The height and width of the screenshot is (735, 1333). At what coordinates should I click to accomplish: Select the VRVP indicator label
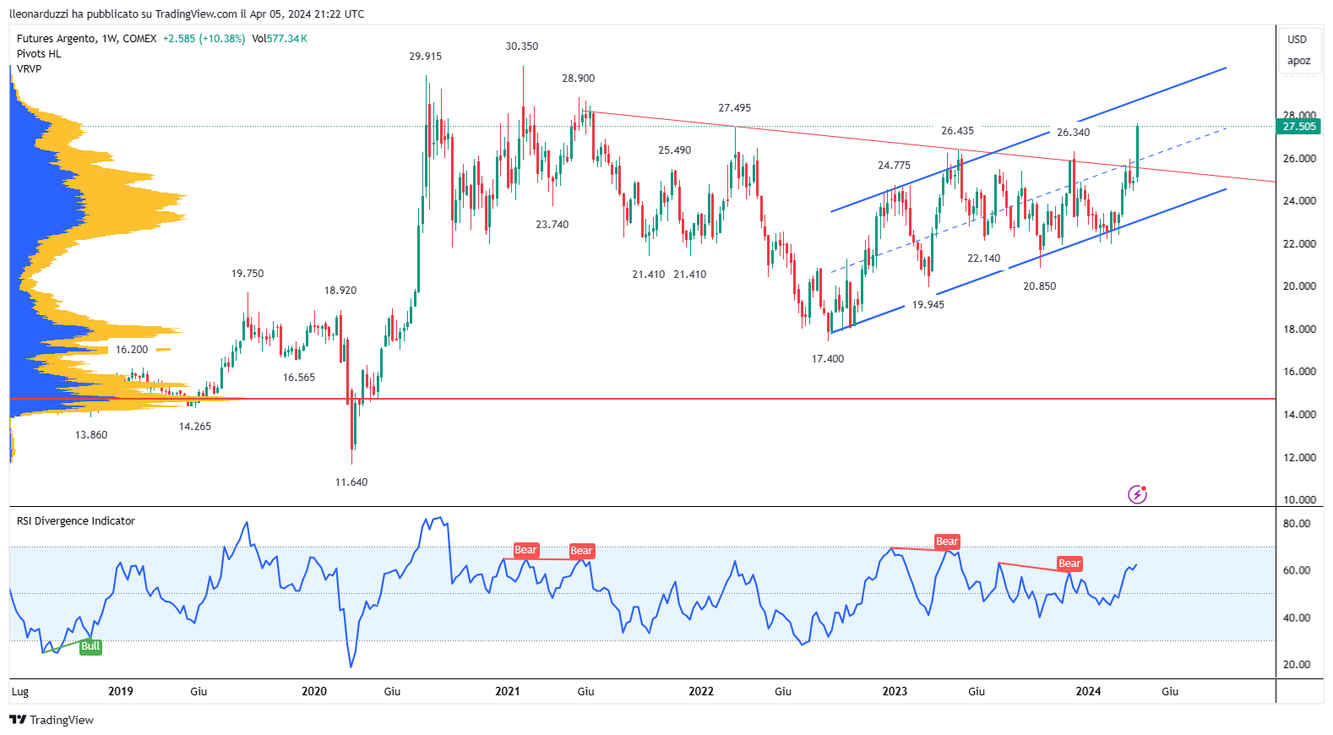[x=29, y=69]
